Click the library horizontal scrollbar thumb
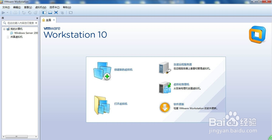Image resolution: width=272 pixels, height=140 pixels. (x=17, y=137)
